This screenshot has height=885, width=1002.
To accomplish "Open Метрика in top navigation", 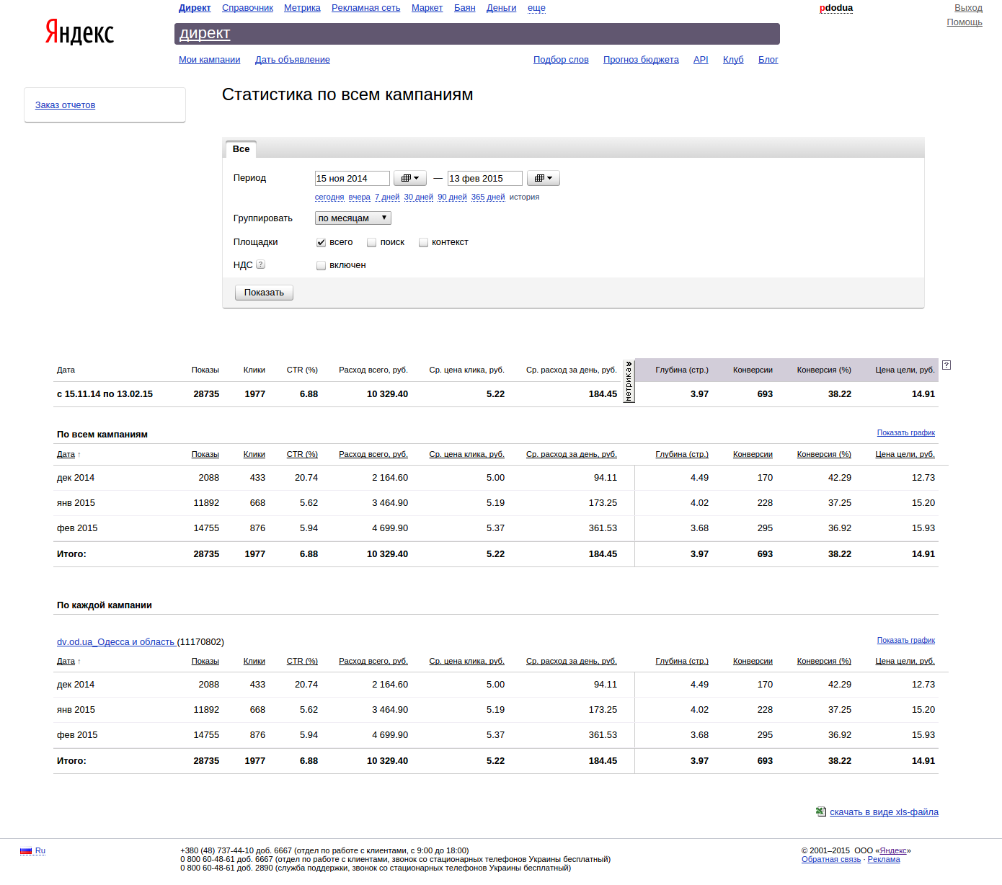I will 302,8.
